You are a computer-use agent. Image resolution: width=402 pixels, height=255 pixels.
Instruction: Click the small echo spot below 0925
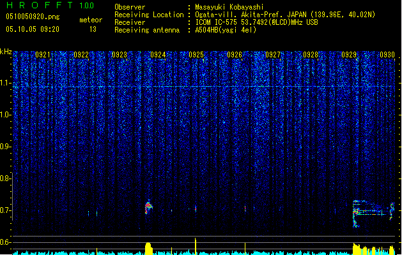coord(196,208)
